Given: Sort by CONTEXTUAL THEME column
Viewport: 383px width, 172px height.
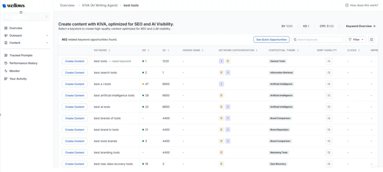Looking at the screenshot, I should tap(284, 50).
